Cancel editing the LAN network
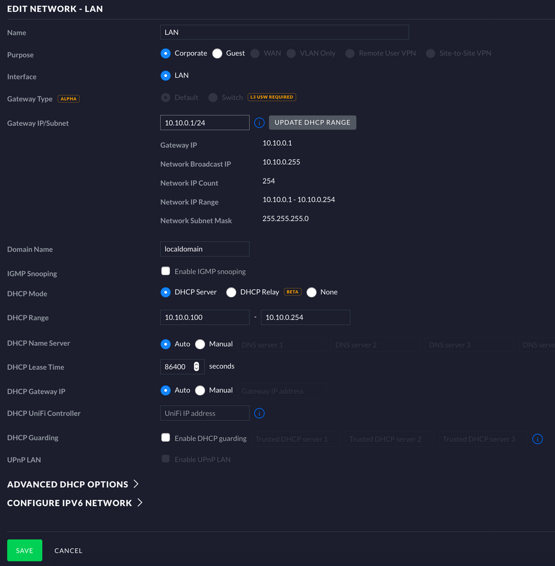The height and width of the screenshot is (566, 555). pos(68,550)
